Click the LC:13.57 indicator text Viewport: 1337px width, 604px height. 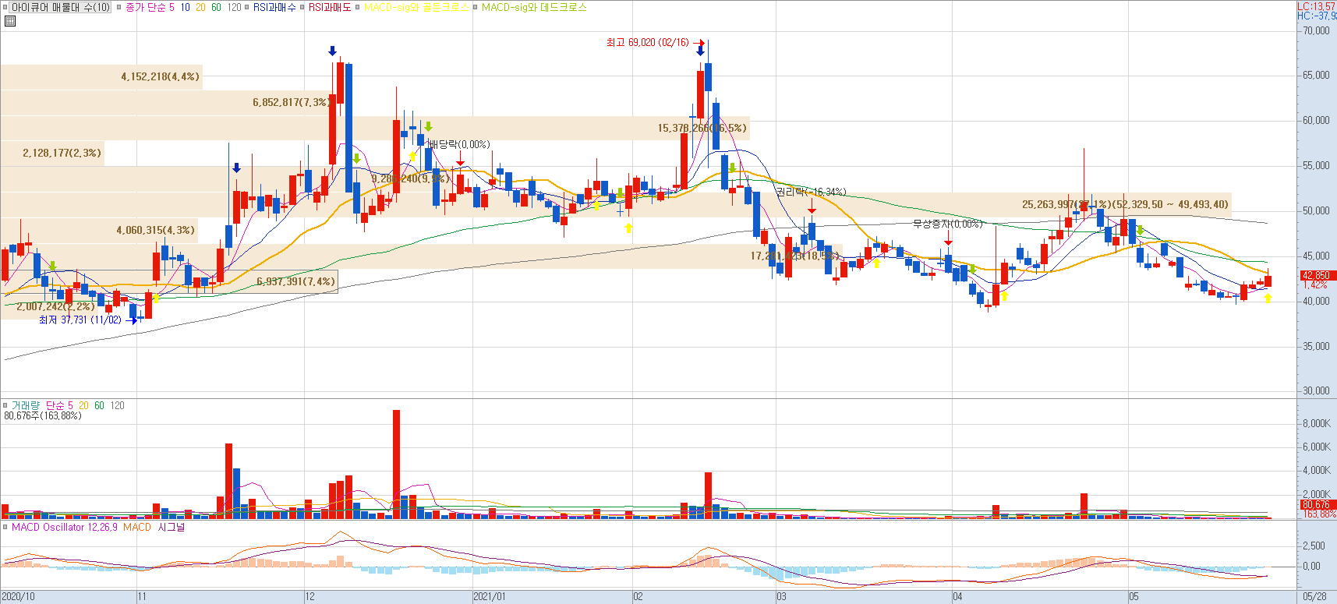[x=1317, y=5]
